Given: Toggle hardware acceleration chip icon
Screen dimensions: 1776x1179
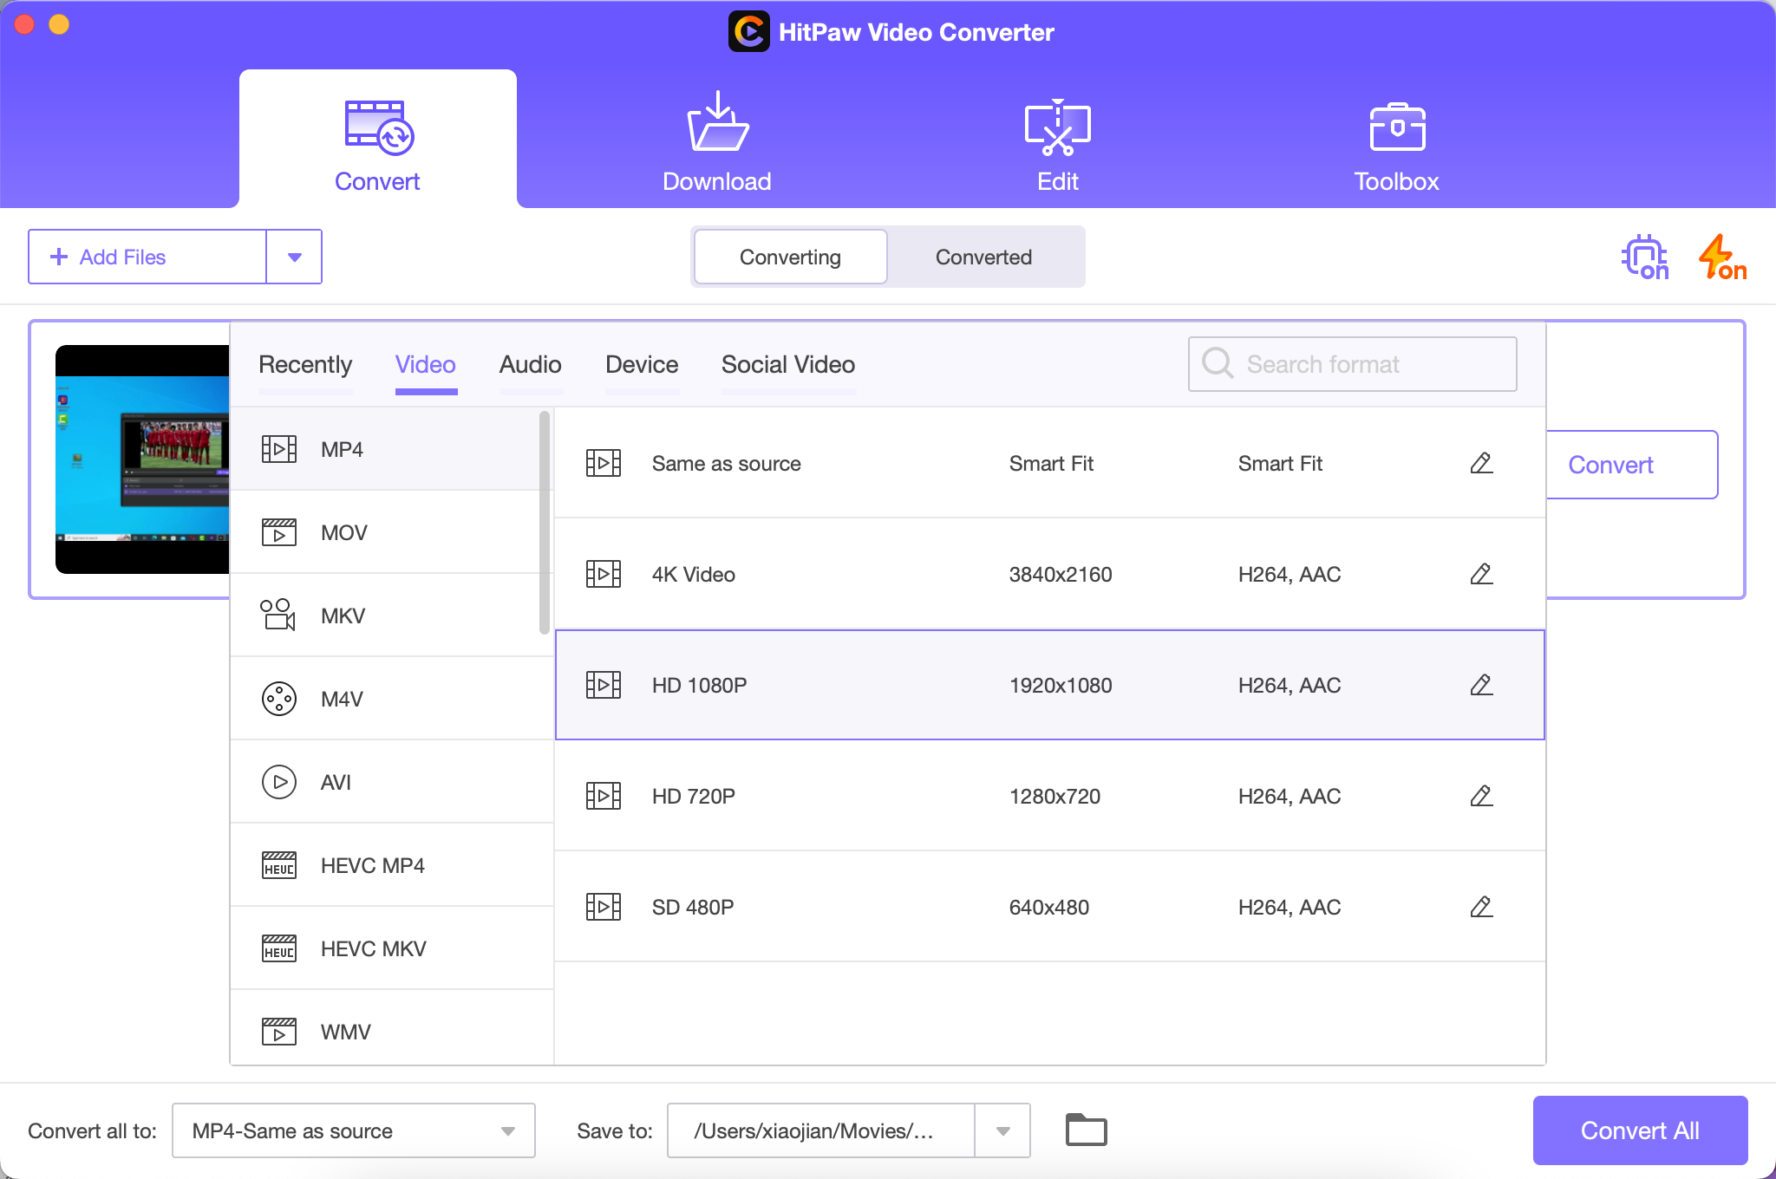Looking at the screenshot, I should point(1644,257).
